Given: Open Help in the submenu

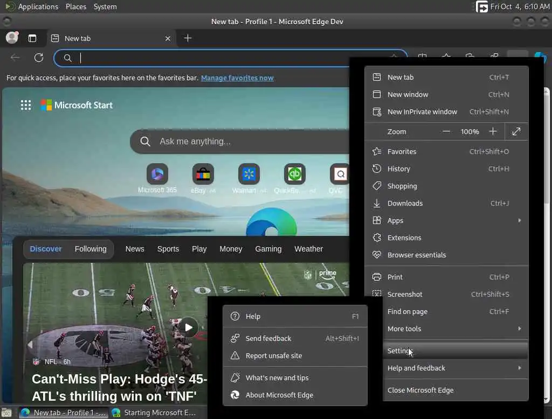Looking at the screenshot, I should tap(295, 316).
